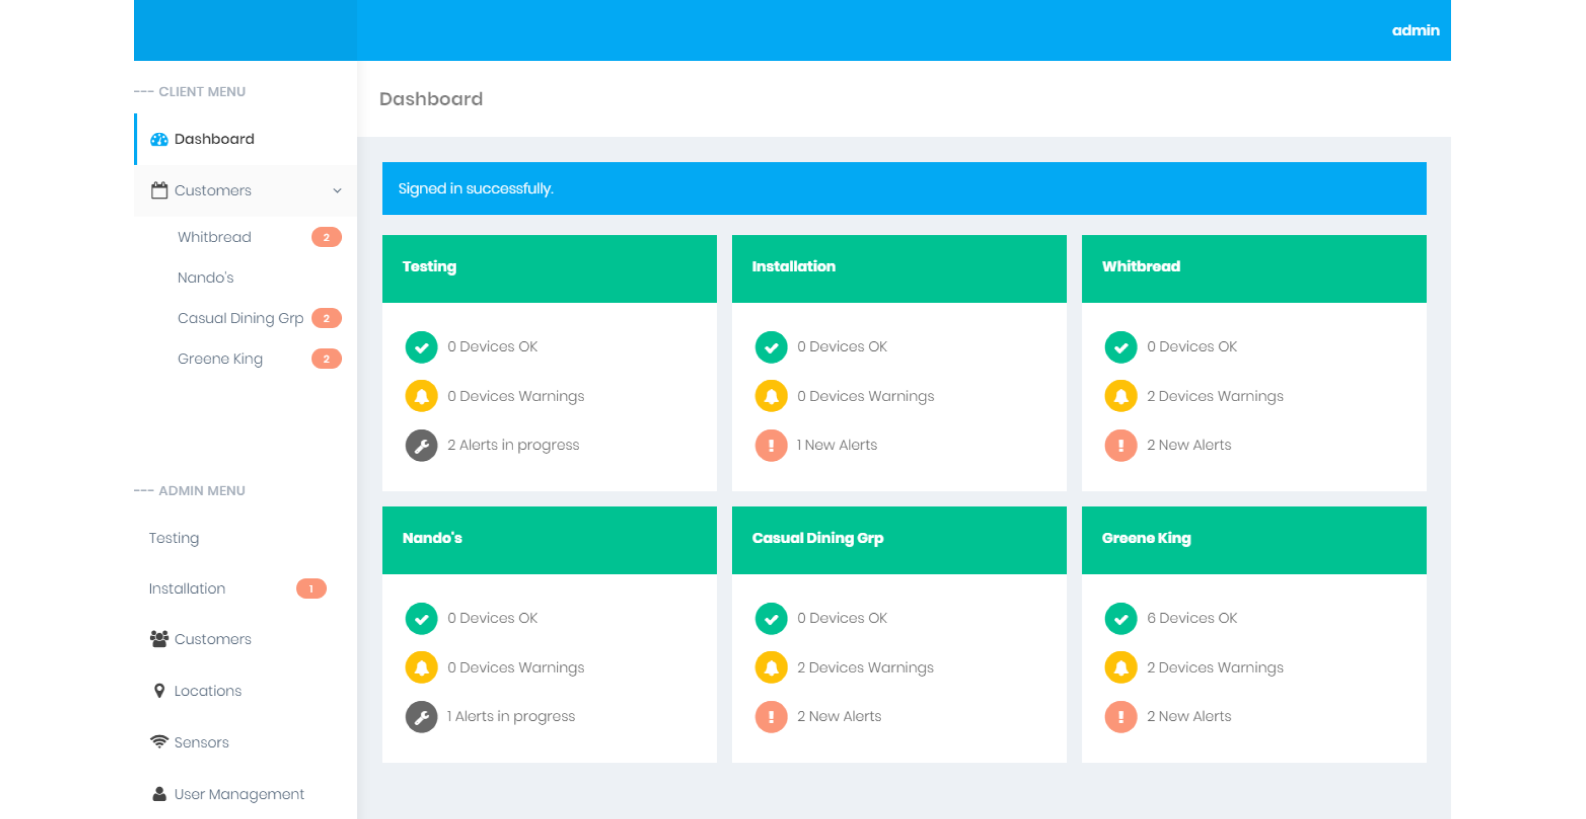Open the Nando's card header

(549, 541)
